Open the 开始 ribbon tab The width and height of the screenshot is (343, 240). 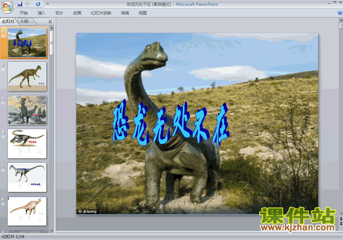click(x=24, y=13)
